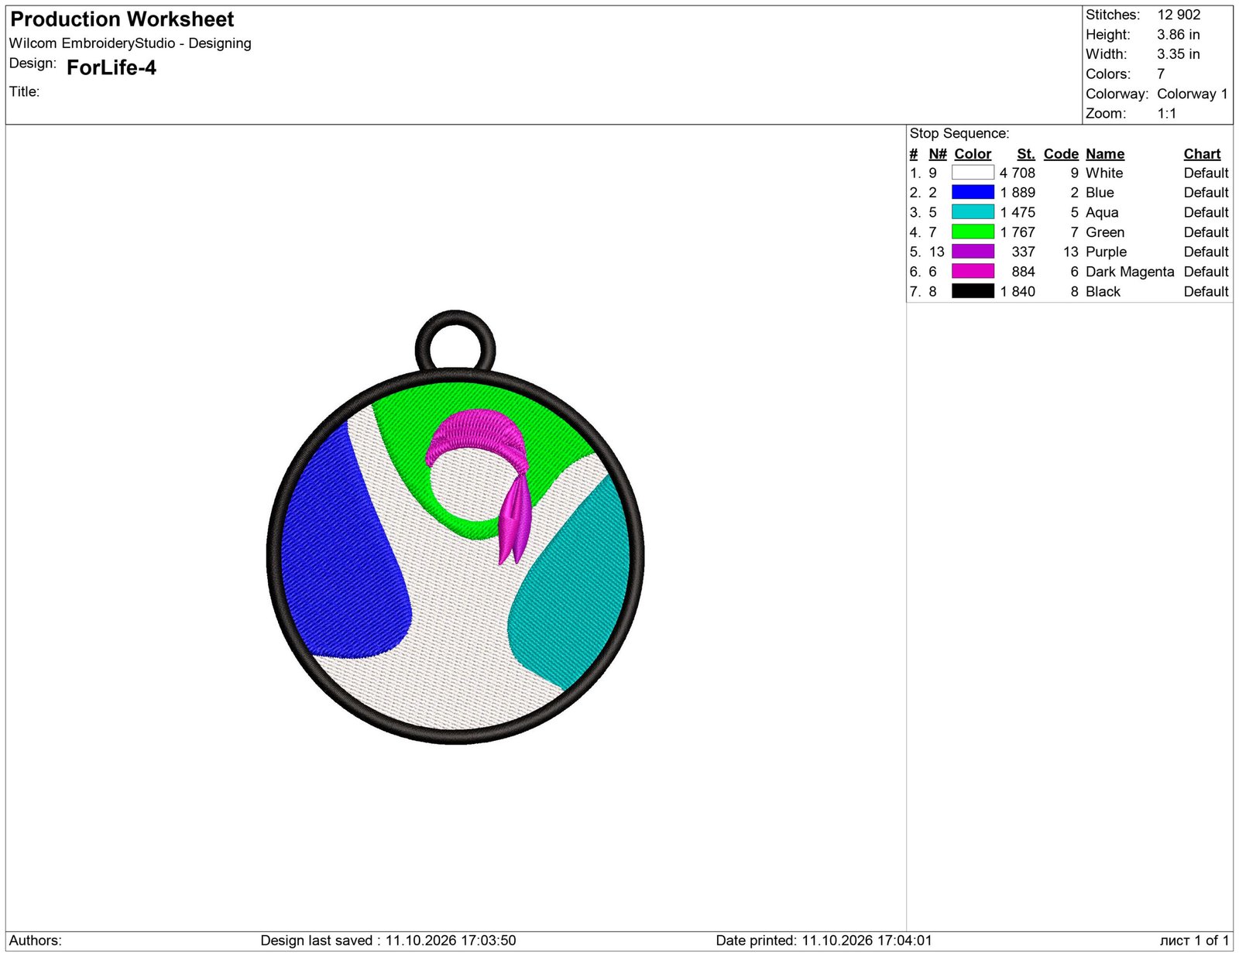Screen dimensions: 1239x953
Task: Click the stitch count '1 889'
Action: tap(1017, 192)
